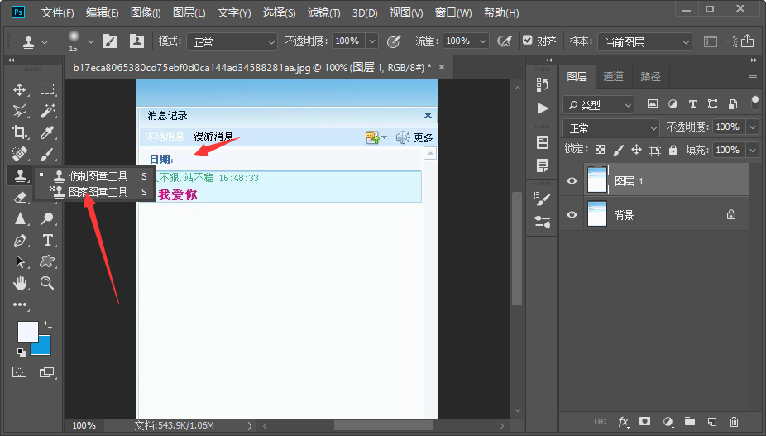Open the Actions play panel icon
The height and width of the screenshot is (436, 766).
(543, 108)
